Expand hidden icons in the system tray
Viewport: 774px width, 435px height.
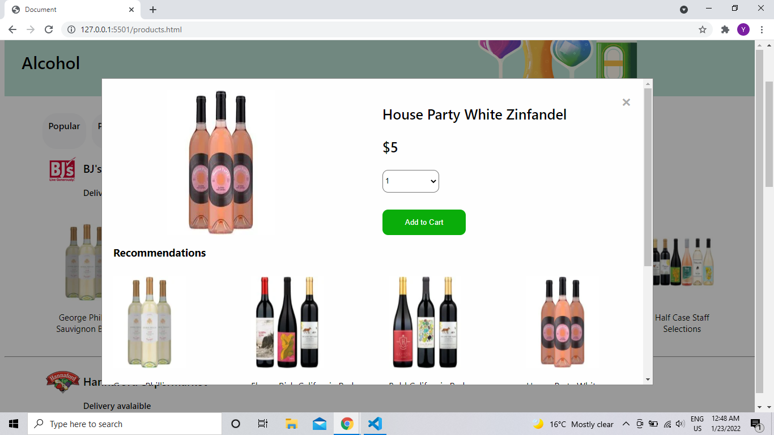click(x=626, y=423)
